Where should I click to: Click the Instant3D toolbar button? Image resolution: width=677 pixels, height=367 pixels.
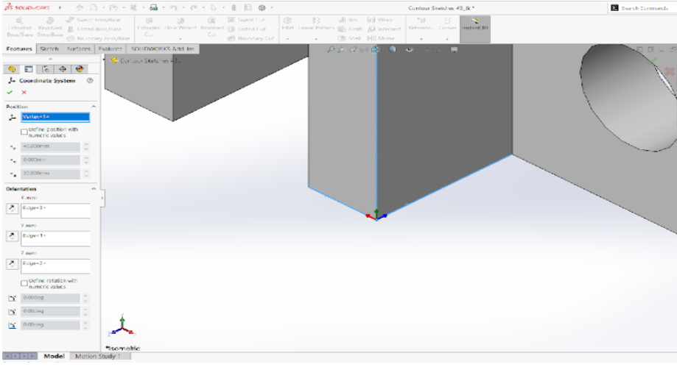[474, 24]
